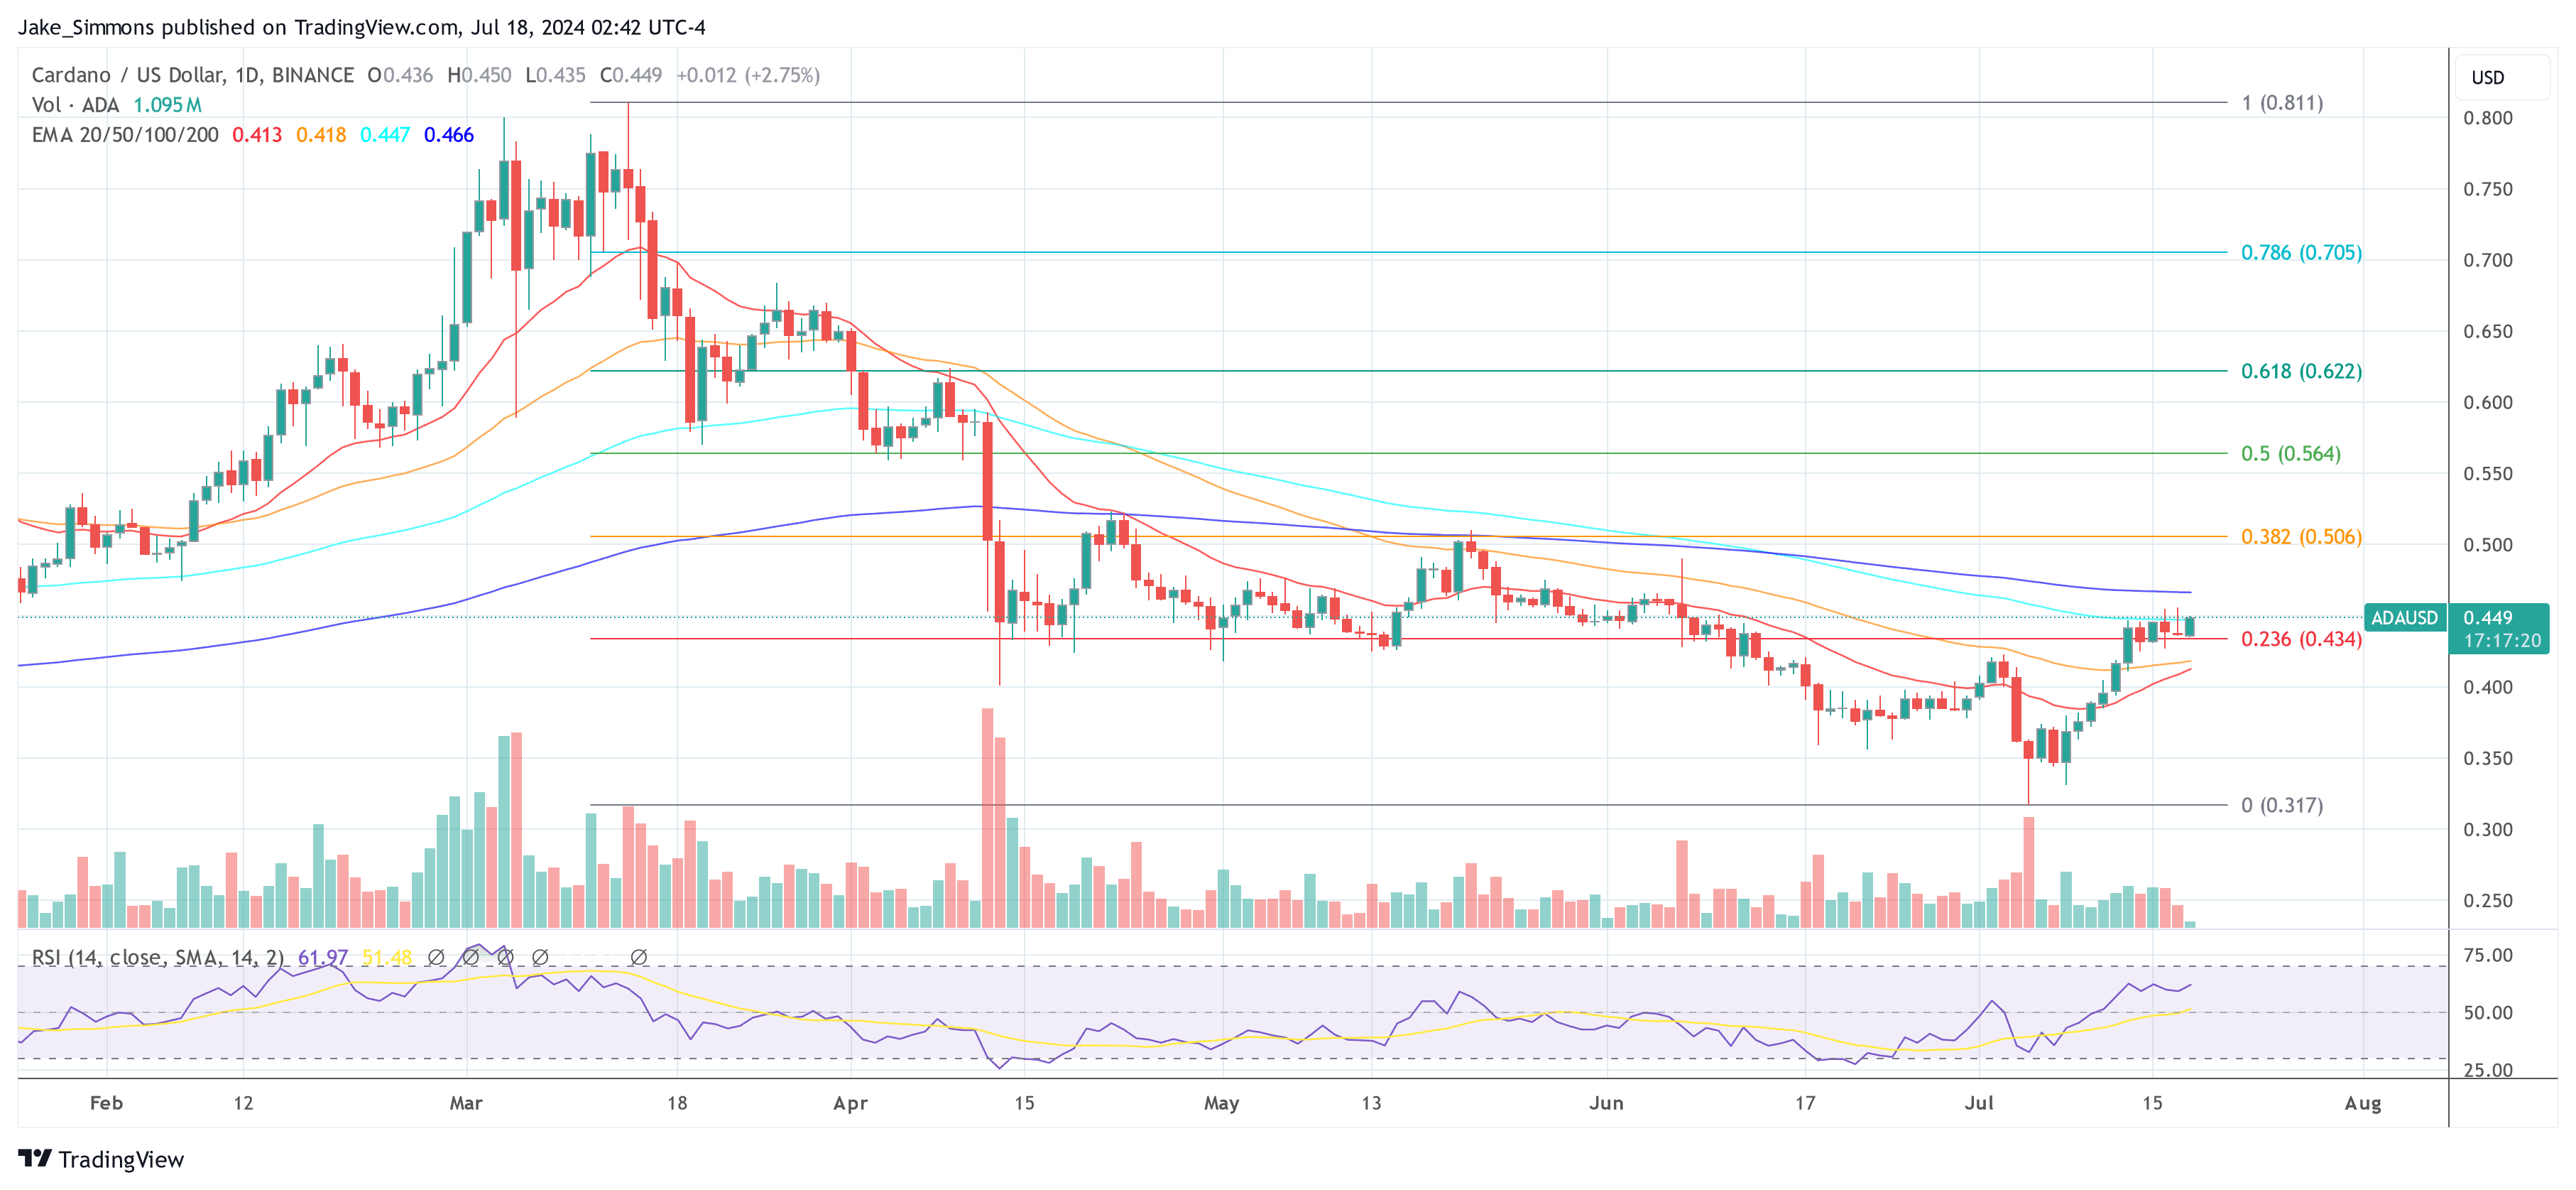Click the volume value 1.095 M
Viewport: 2576px width, 1190px height.
168,105
